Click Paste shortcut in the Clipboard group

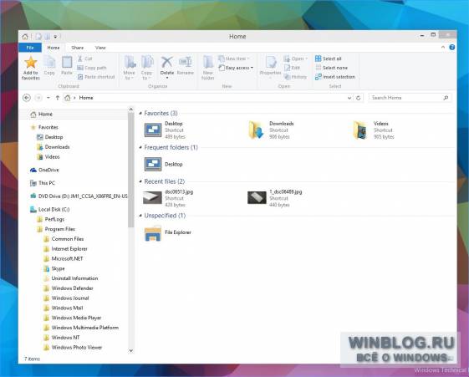(x=96, y=77)
